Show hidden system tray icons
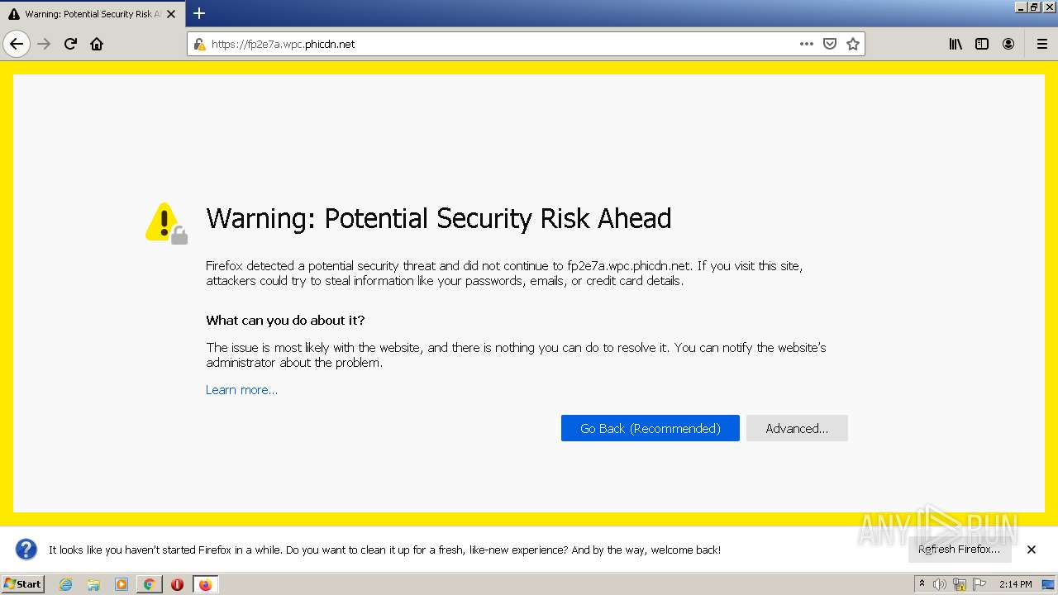The image size is (1058, 595). tap(922, 584)
